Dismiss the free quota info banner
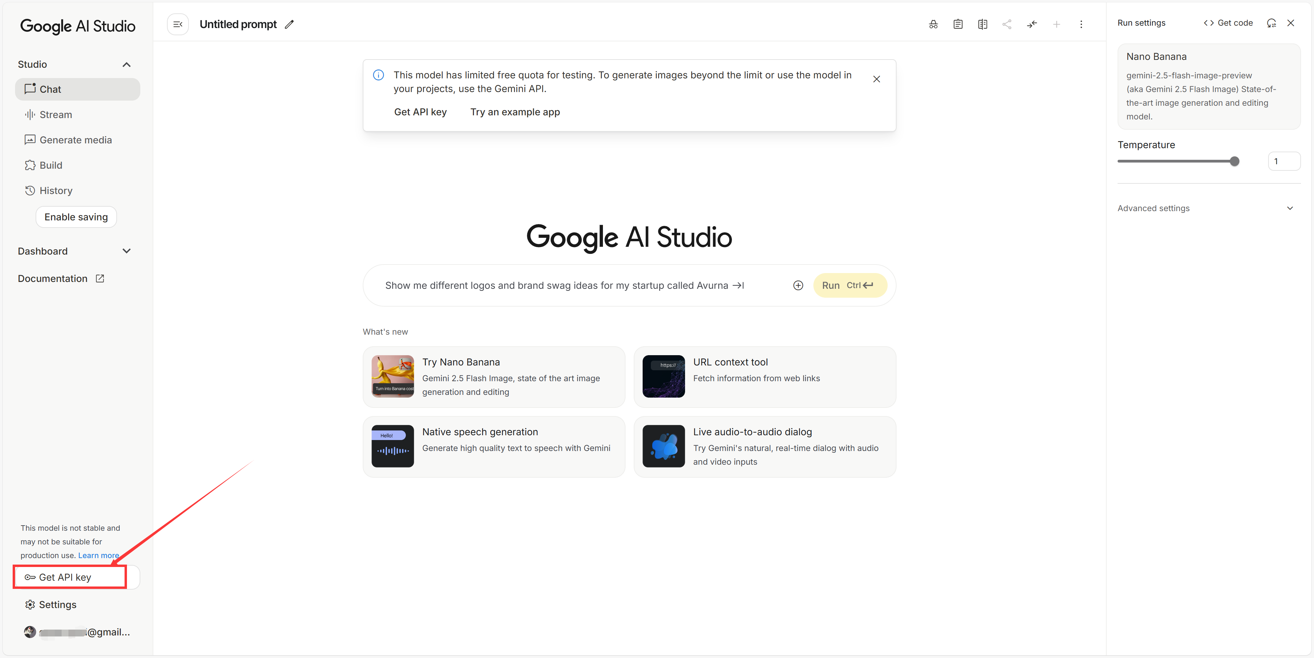 [876, 79]
